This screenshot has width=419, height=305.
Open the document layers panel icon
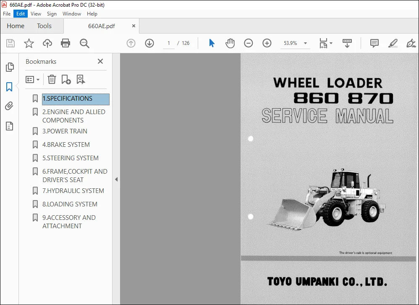[9, 126]
